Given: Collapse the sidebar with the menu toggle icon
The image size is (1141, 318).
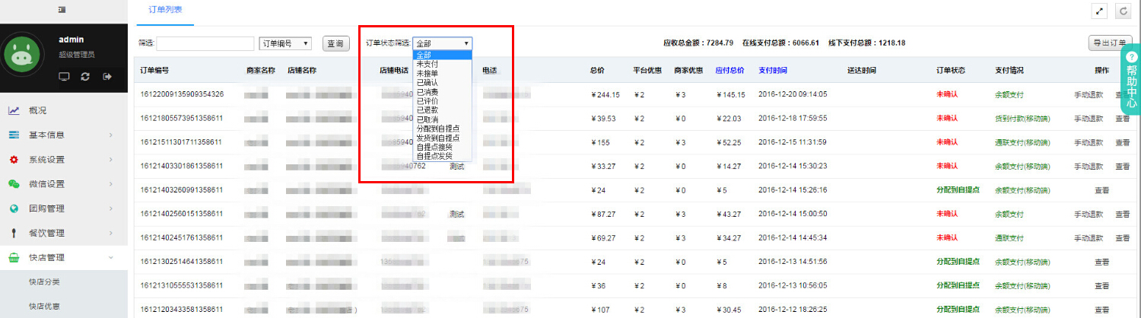Looking at the screenshot, I should tap(61, 10).
